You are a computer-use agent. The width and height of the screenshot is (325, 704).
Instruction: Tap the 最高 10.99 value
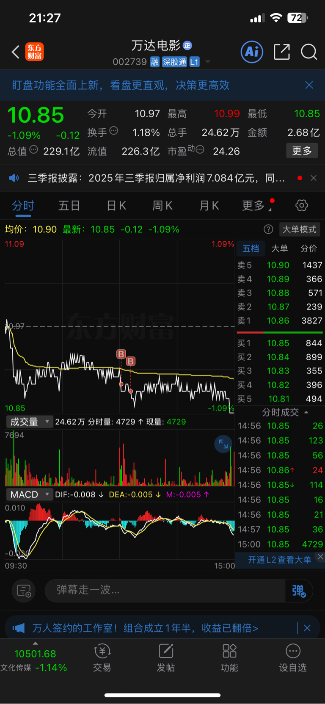227,113
